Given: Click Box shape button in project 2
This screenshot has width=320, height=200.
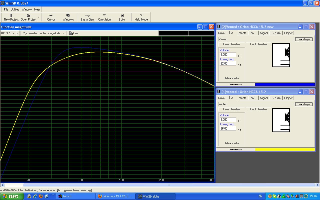Looking at the screenshot, I should [303, 39].
